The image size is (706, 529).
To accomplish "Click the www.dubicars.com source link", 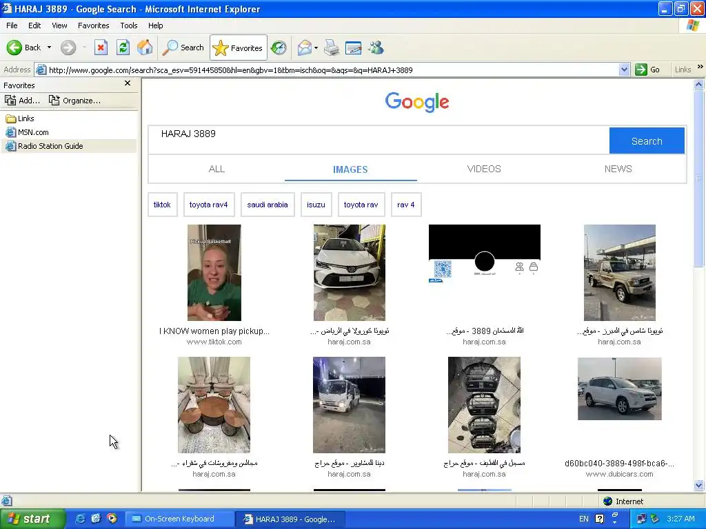I will pos(619,474).
